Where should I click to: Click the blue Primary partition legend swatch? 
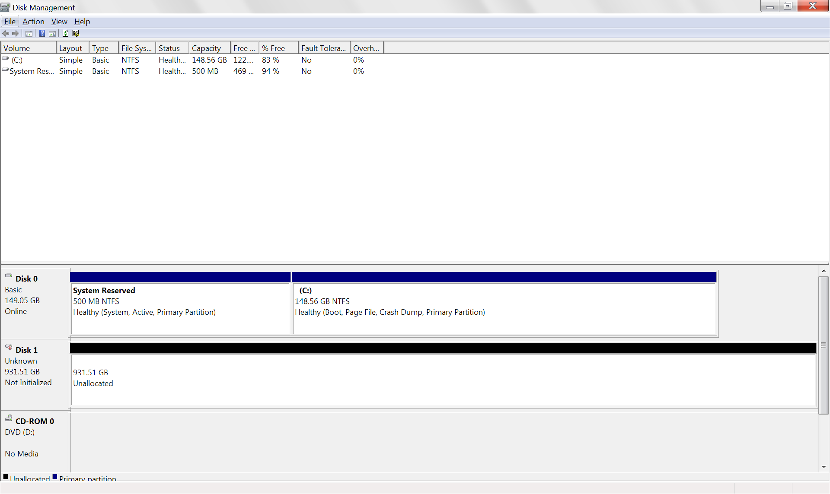coord(55,477)
